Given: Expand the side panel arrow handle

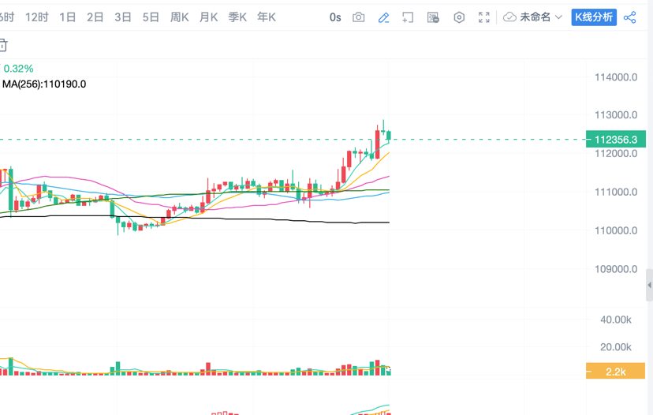Looking at the screenshot, I should pyautogui.click(x=649, y=285).
